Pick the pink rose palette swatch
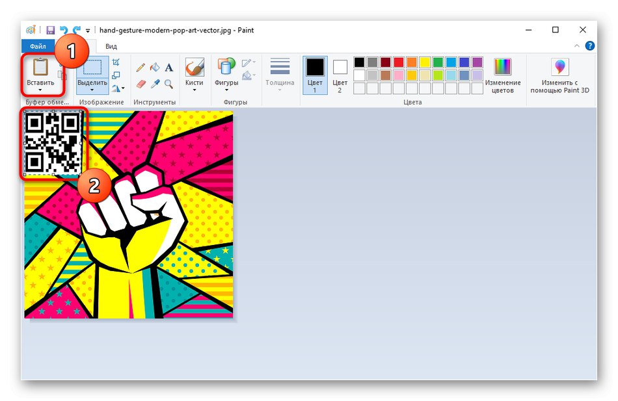 point(399,75)
